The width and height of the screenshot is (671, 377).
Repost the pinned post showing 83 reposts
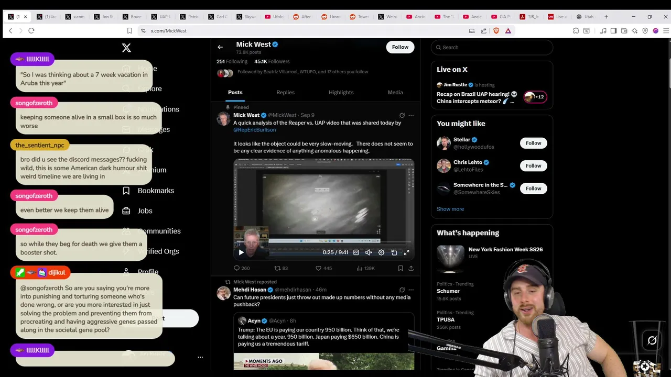click(282, 268)
